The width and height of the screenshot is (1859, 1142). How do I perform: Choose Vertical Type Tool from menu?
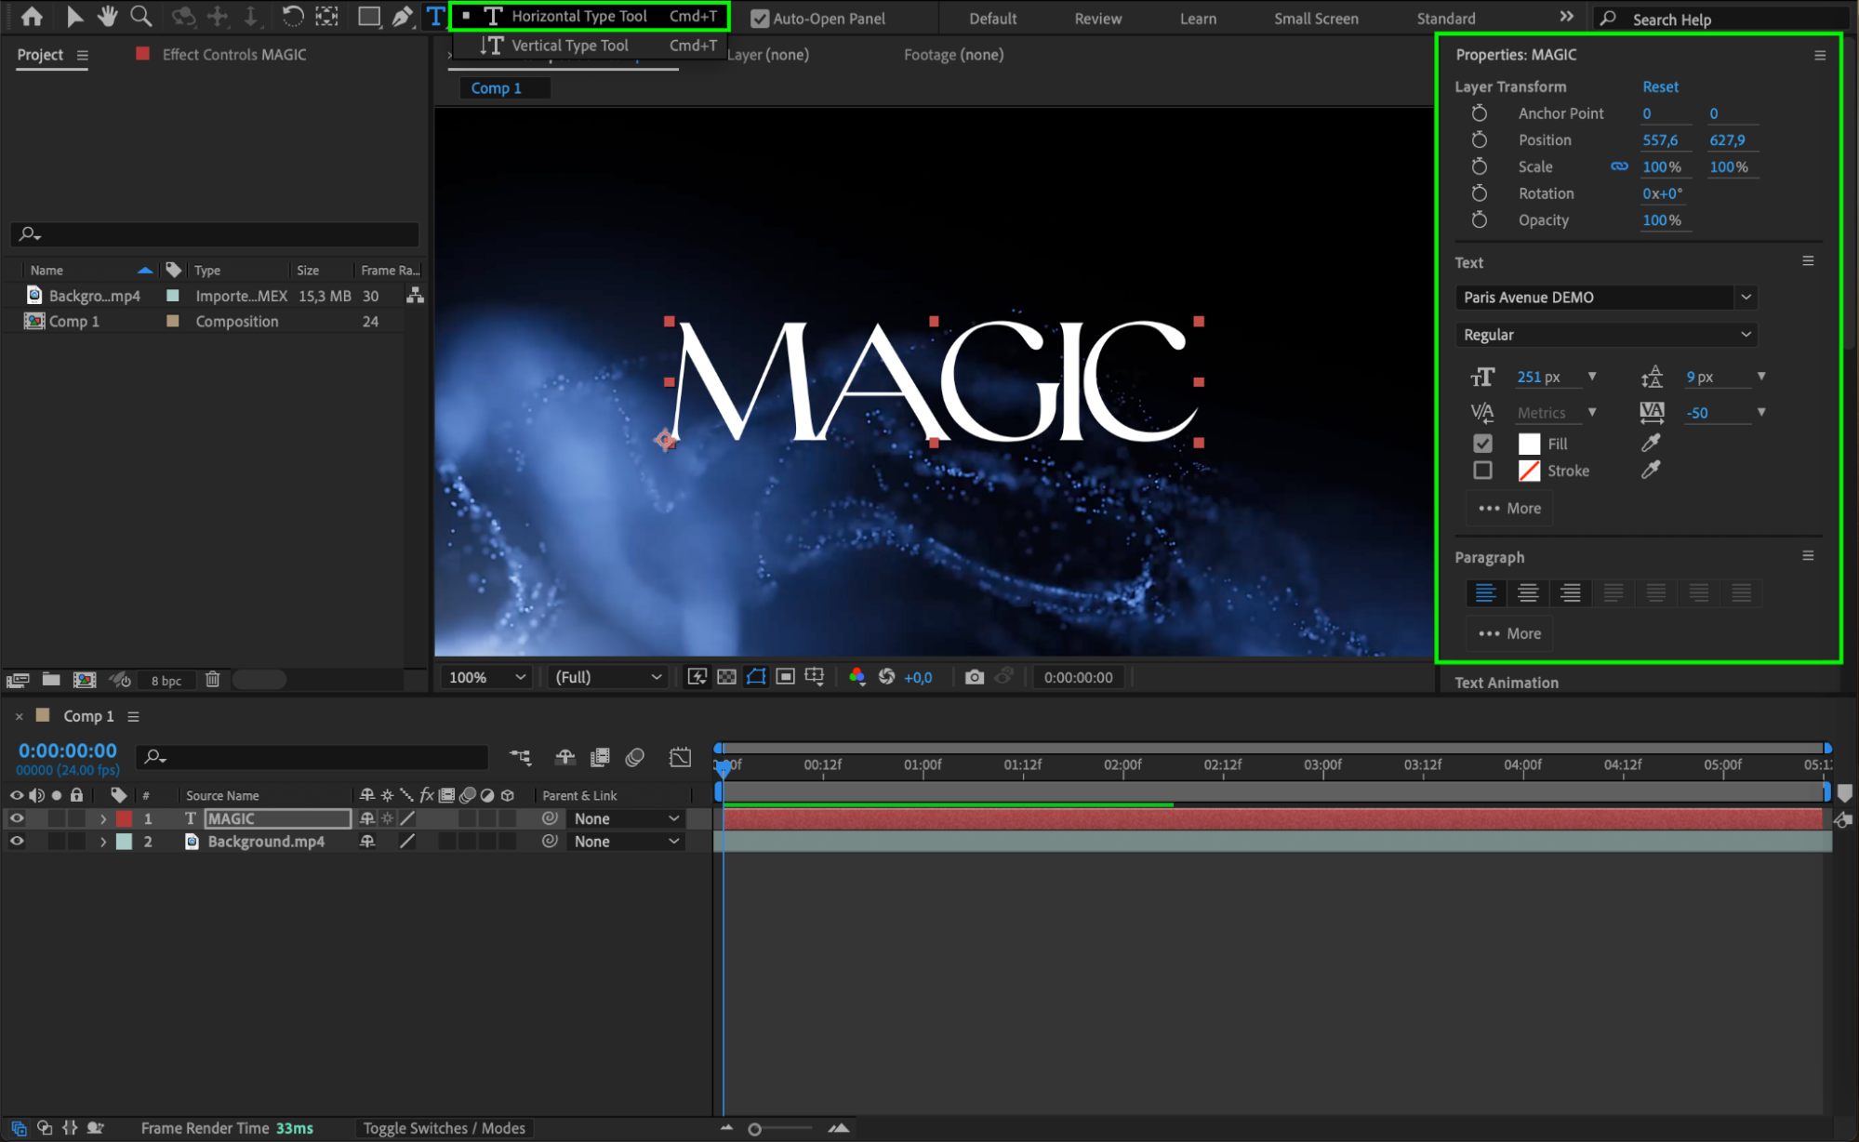point(569,46)
